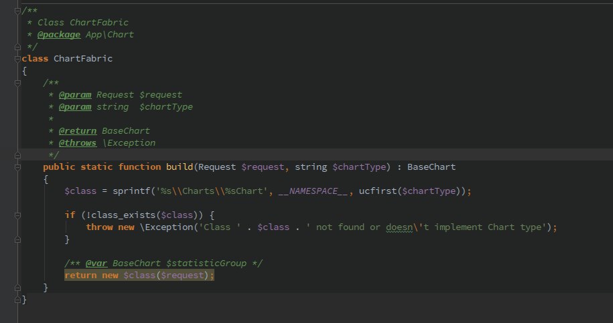
Task: Click the __NAMESPACE__ constant
Action: [x=313, y=191]
